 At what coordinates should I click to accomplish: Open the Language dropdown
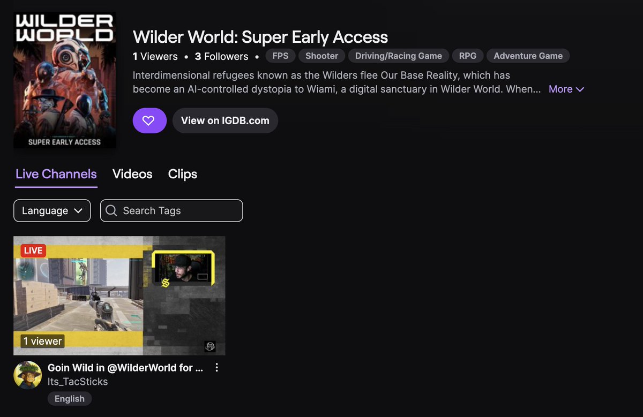[52, 210]
